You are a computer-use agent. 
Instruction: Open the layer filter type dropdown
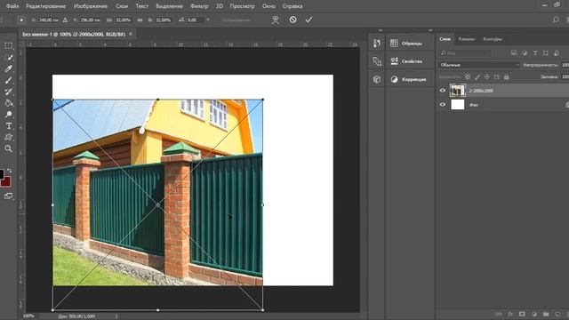tap(466, 53)
